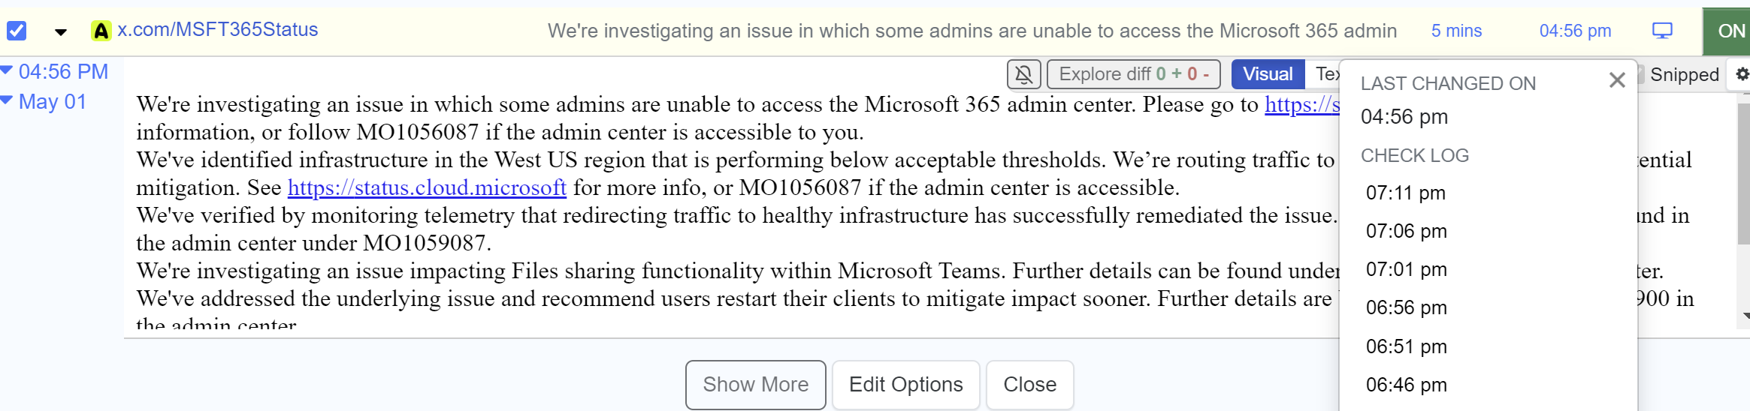Click the Show More button

tap(755, 385)
